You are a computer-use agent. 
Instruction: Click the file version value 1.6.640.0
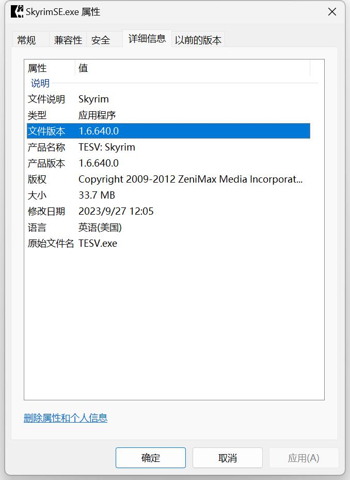[x=99, y=131]
